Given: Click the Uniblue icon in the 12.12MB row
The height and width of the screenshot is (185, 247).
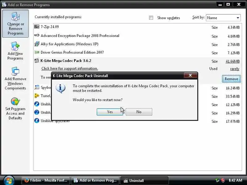Looking at the screenshot, I should click(37, 104).
